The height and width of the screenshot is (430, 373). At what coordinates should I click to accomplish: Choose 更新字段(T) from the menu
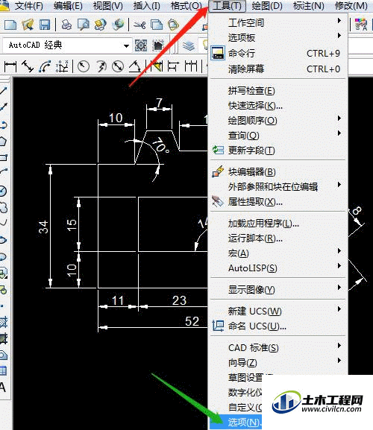[278, 151]
